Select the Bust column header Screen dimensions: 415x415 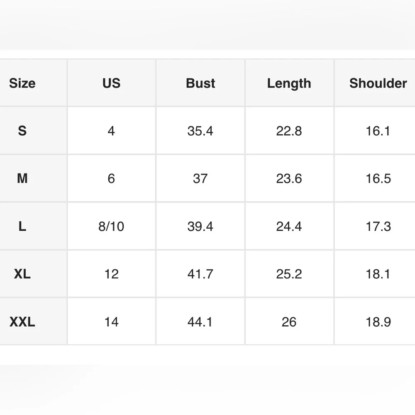tap(200, 83)
